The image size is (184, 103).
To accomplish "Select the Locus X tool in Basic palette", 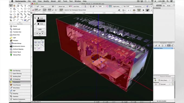I will tap(11, 9).
